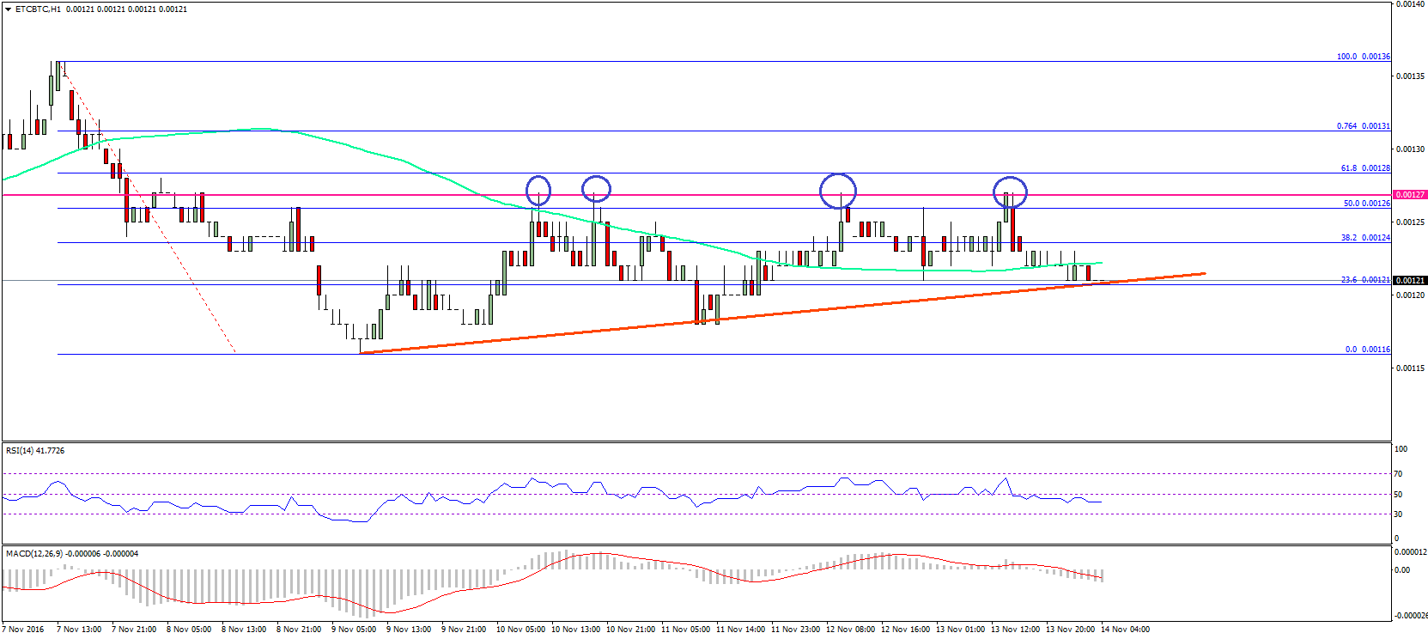The image size is (1428, 639).
Task: Click the black 0.00121 current price tag
Action: [x=1410, y=280]
